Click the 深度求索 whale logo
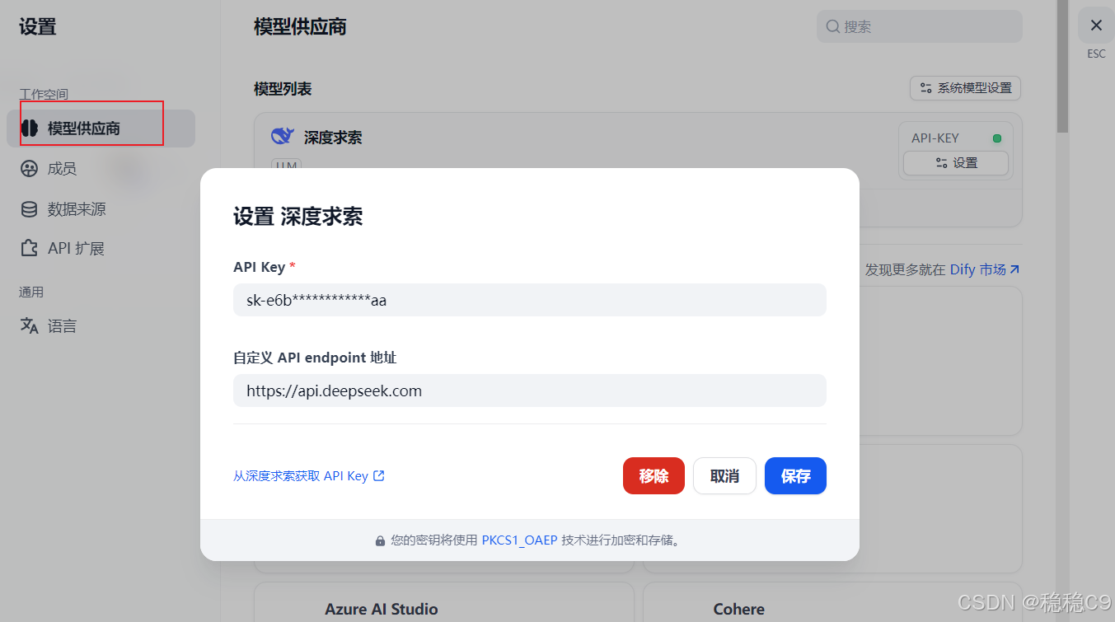The height and width of the screenshot is (622, 1115). pos(282,137)
